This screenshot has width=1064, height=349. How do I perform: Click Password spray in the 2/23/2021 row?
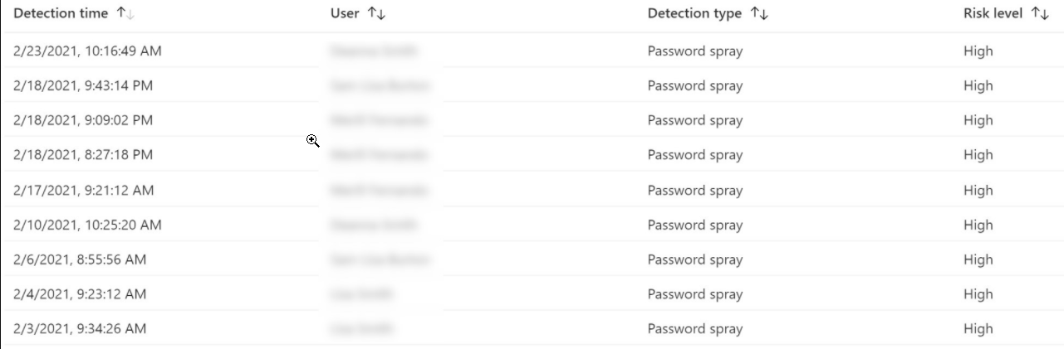pyautogui.click(x=695, y=51)
